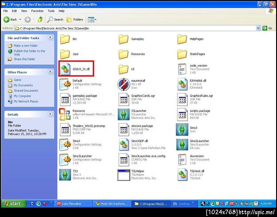Open the Back history dropdown arrow
The width and height of the screenshot is (277, 217).
(20, 19)
